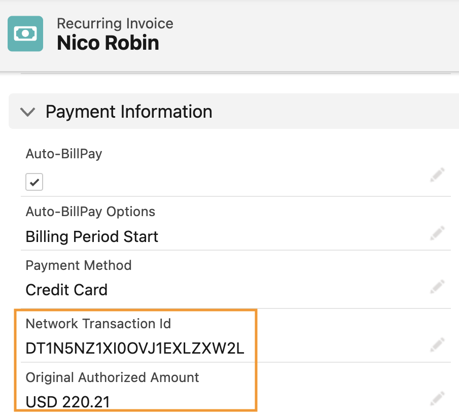Viewport: 459px width, 415px height.
Task: Click the Payment Information section header
Action: pyautogui.click(x=129, y=112)
